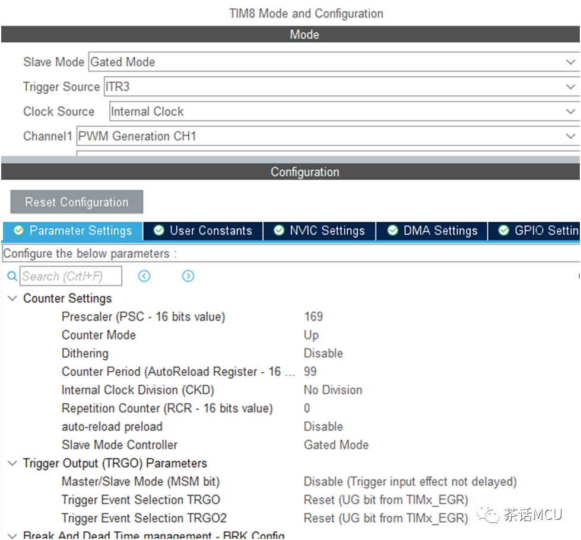Open the Clock Source dropdown
The image size is (581, 540).
344,111
